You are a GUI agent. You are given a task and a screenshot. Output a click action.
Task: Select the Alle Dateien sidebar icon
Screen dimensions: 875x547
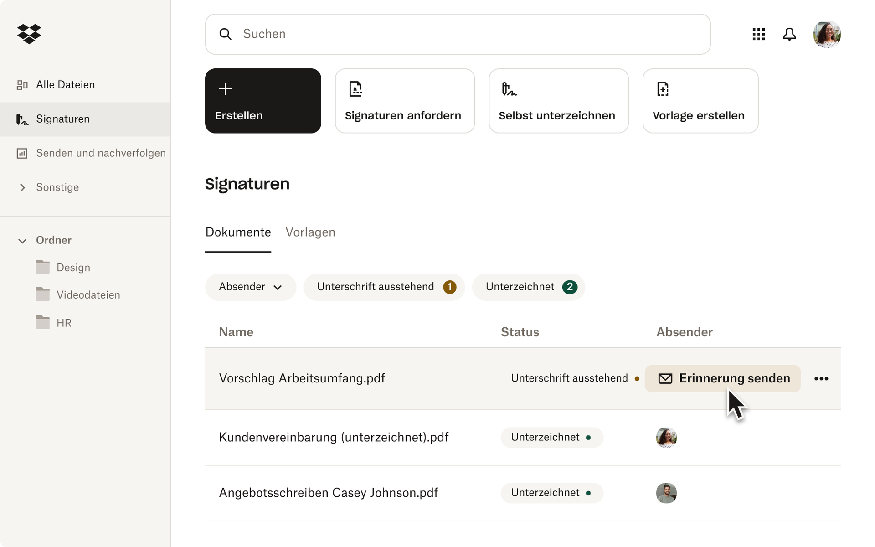click(22, 84)
